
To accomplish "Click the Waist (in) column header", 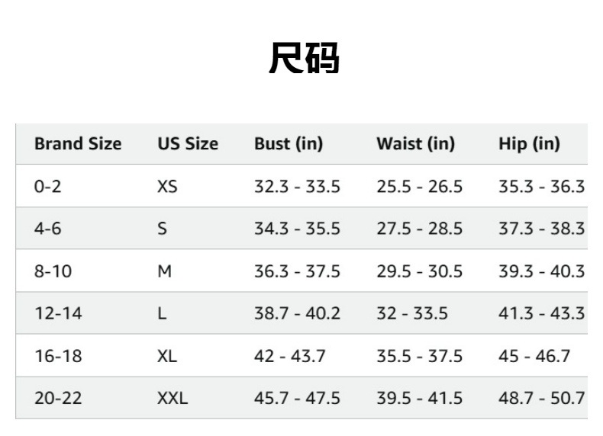I will point(415,143).
